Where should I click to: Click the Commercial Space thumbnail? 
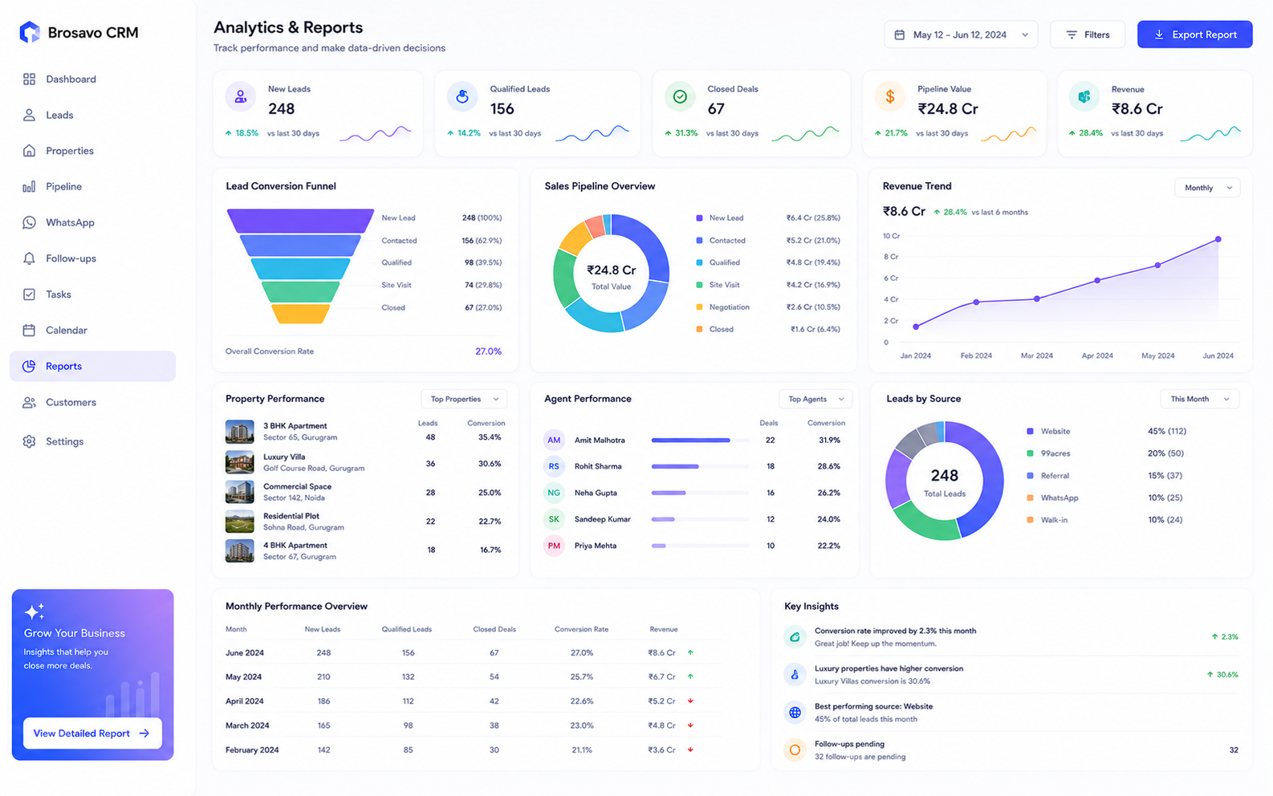pos(239,492)
